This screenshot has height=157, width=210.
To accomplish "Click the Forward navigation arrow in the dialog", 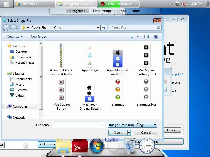I will [x=13, y=28].
